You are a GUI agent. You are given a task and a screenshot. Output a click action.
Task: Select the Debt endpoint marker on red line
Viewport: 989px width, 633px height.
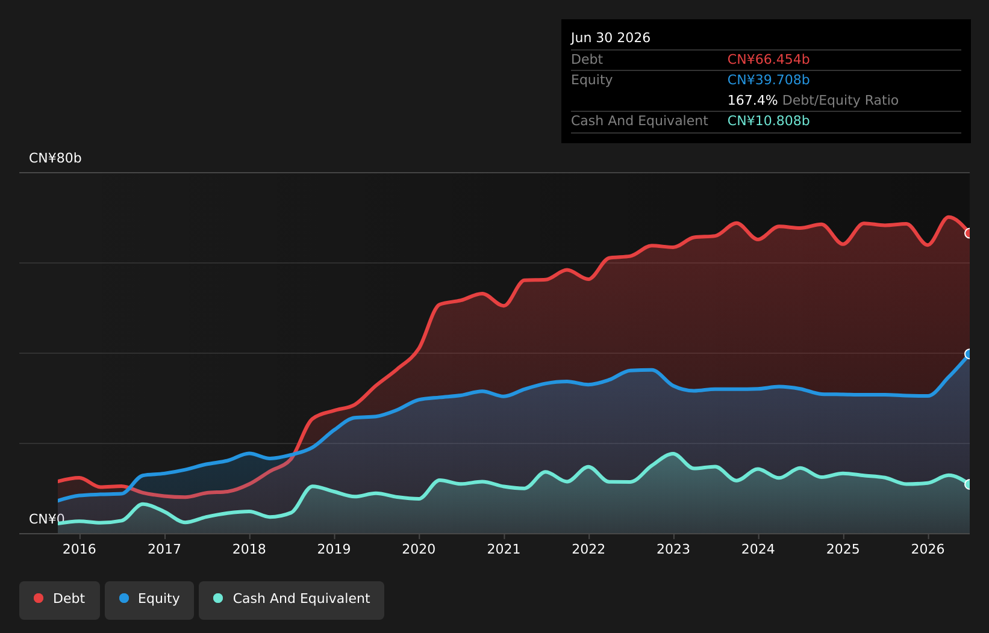coord(969,233)
